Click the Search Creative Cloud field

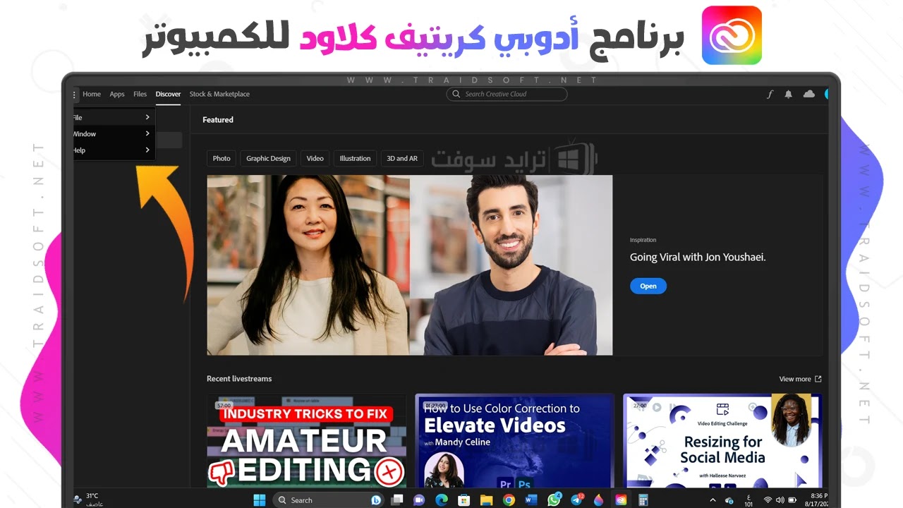[506, 94]
